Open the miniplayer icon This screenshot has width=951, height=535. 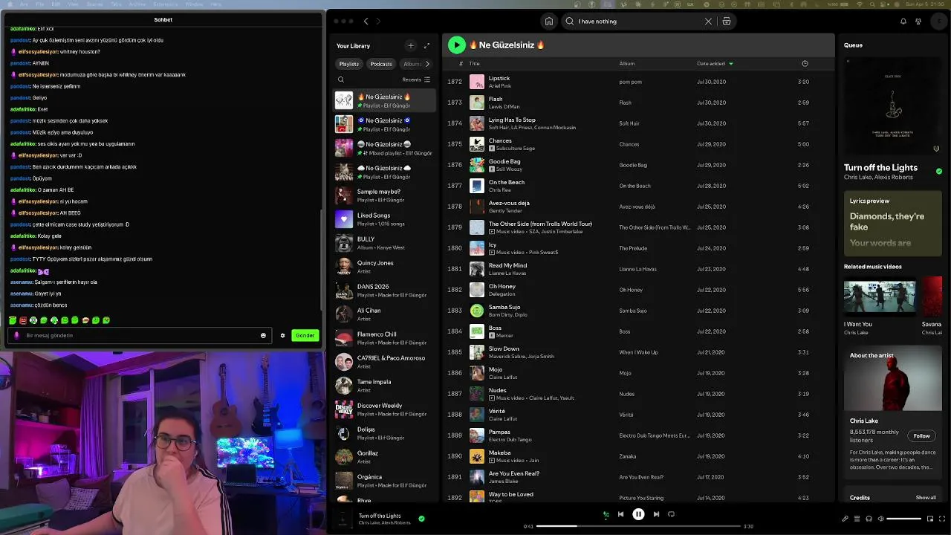pos(929,519)
